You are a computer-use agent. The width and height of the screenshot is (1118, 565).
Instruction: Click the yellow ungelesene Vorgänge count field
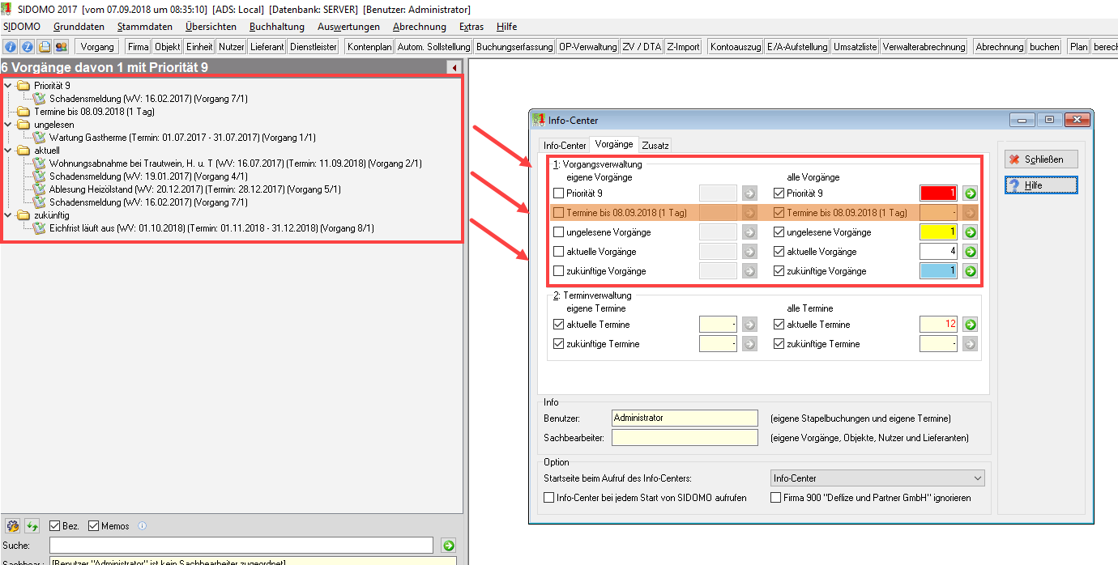point(939,232)
